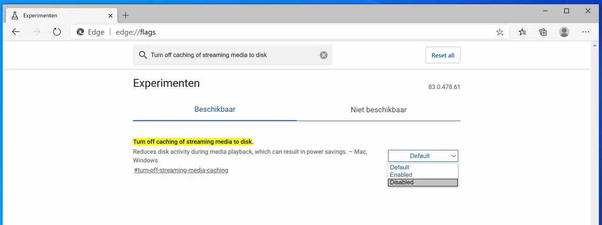Open the user profile avatar
Screen dimensions: 602x225
pyautogui.click(x=564, y=32)
